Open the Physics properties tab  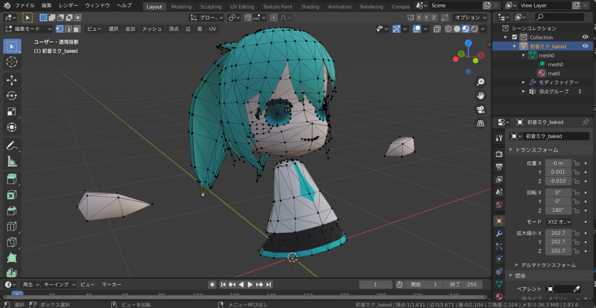(499, 258)
